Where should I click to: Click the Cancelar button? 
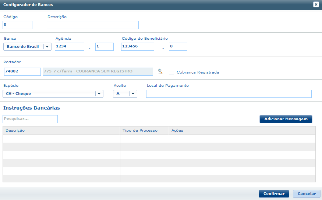pos(307,194)
